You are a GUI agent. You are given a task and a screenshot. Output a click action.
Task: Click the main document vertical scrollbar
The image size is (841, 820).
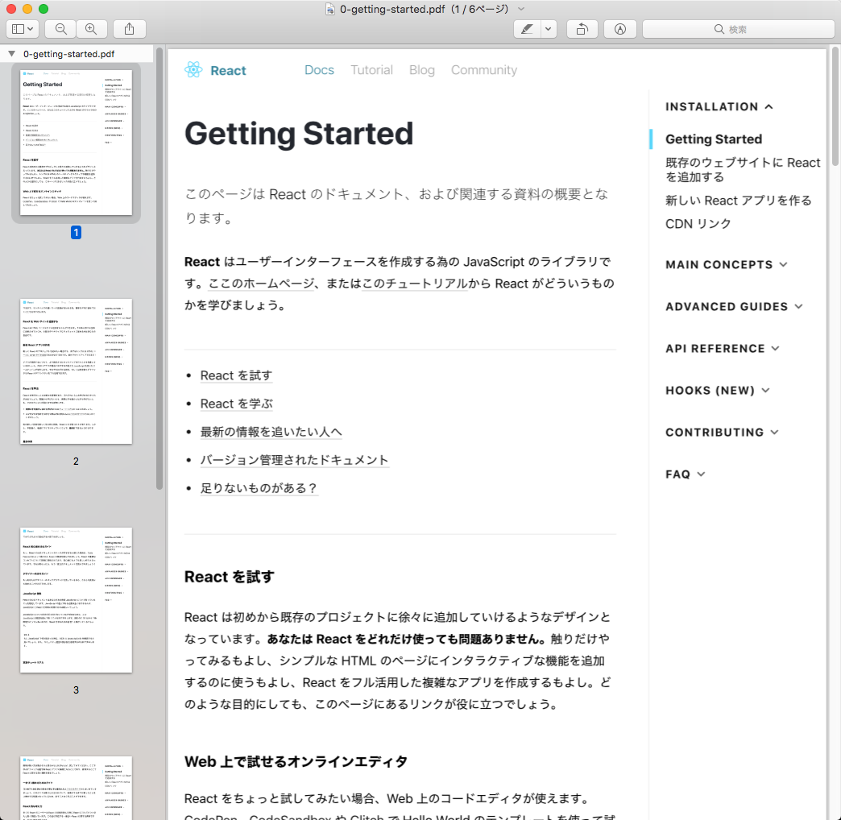(x=835, y=106)
